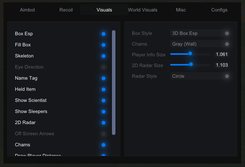Open the Box Style dropdown
The image size is (245, 167).
[200, 33]
